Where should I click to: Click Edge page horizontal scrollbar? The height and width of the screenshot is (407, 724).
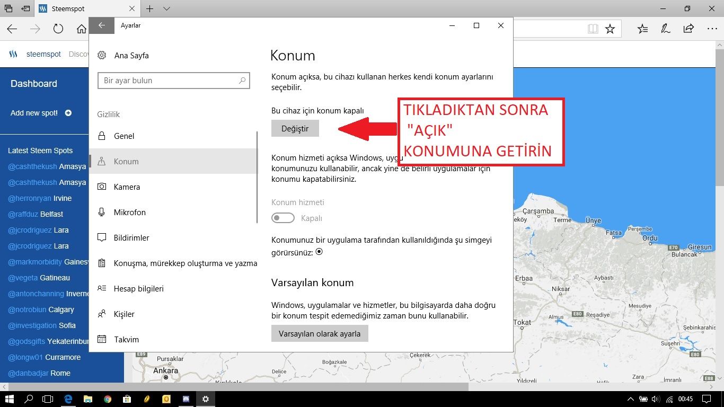(239, 387)
